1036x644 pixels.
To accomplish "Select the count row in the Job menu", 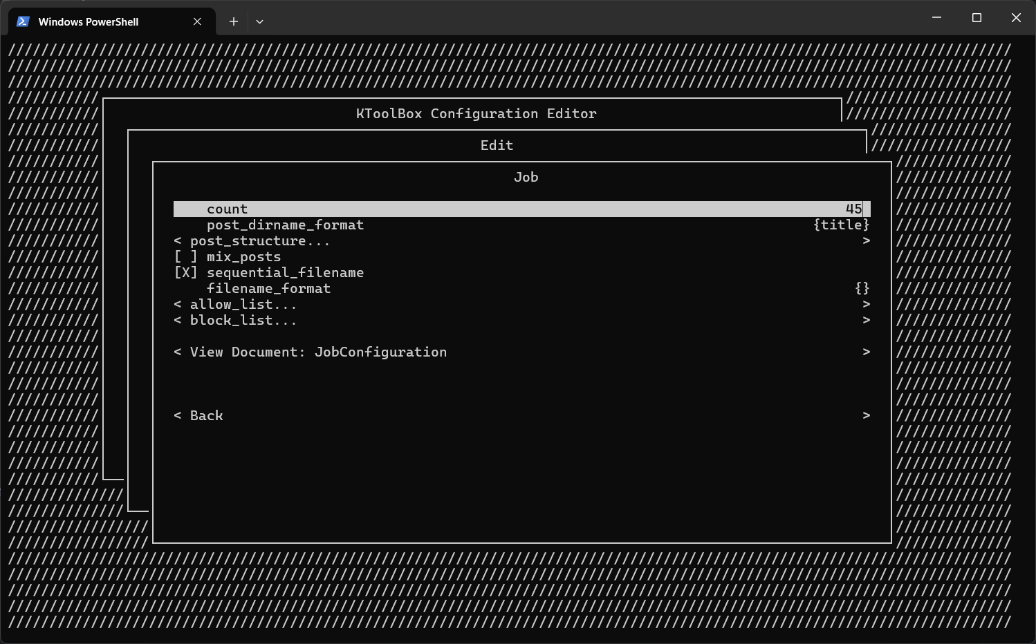I will click(228, 208).
